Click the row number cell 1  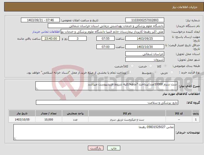[x=196, y=119]
